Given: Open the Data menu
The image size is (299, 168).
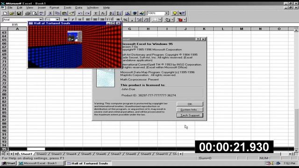Looking at the screenshot, I should tap(78, 7).
